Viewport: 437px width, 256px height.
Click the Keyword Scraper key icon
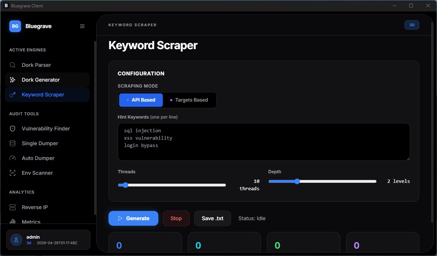pyautogui.click(x=13, y=95)
